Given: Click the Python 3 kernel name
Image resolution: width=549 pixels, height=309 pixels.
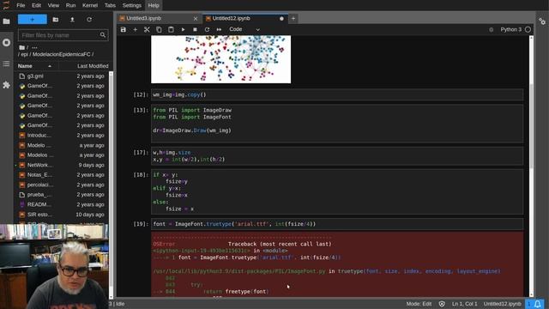Looking at the screenshot, I should [511, 29].
